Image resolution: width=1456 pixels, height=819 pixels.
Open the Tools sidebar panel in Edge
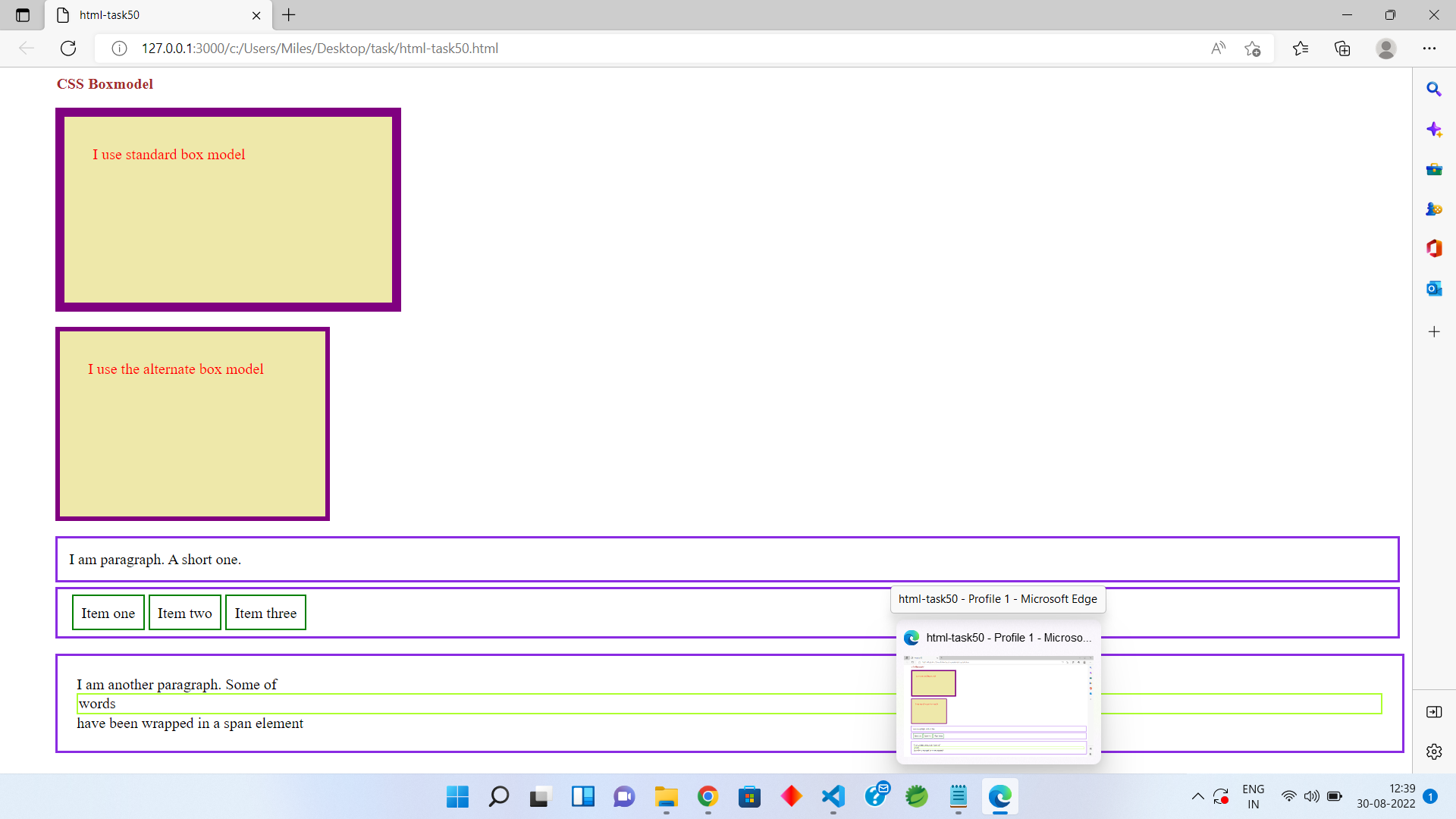1434,169
